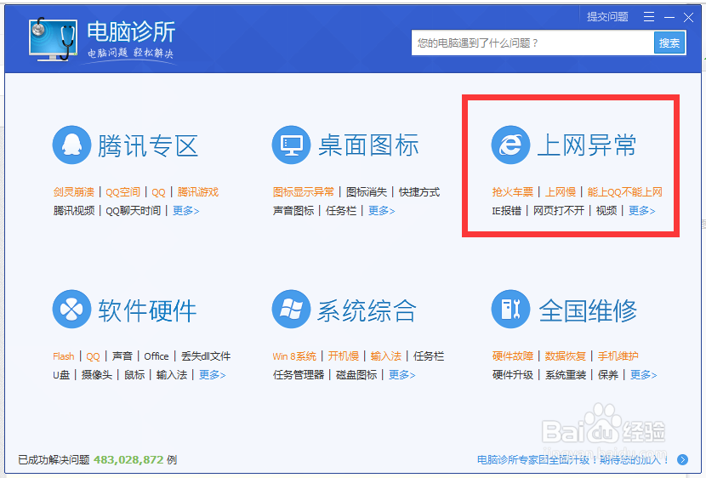Viewport: 706px width, 478px height.
Task: Open the QQ聊天时间 link
Action: 134,211
